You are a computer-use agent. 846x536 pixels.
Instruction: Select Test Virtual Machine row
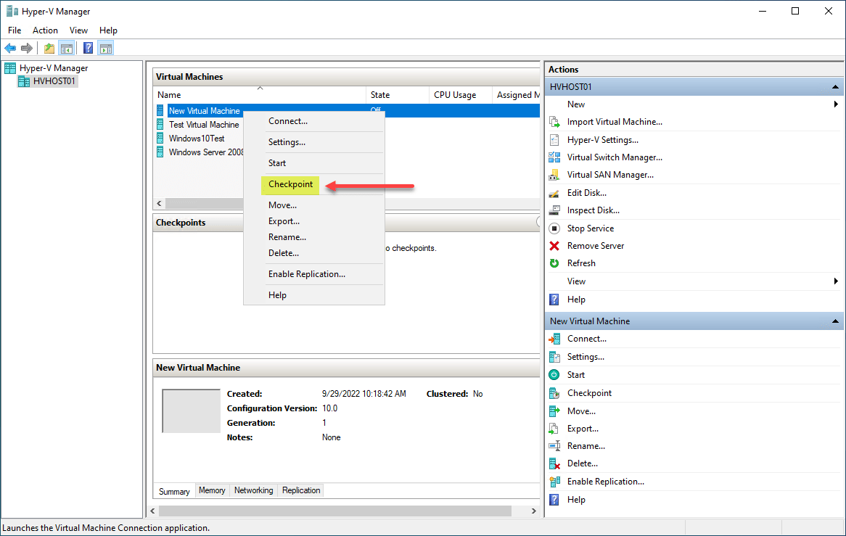point(203,125)
